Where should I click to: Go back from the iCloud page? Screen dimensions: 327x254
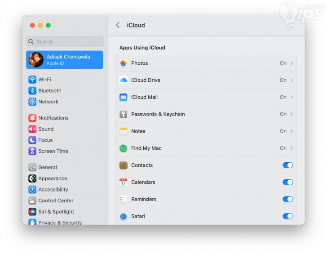118,25
